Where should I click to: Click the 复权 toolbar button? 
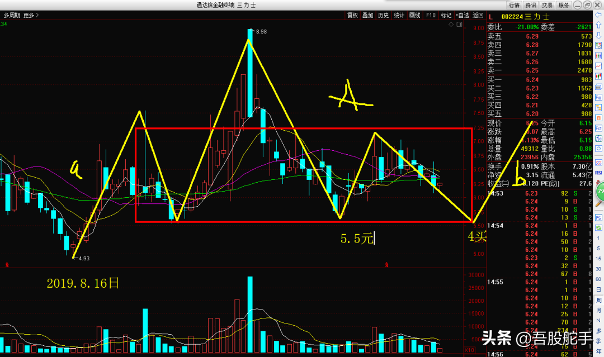click(x=352, y=16)
